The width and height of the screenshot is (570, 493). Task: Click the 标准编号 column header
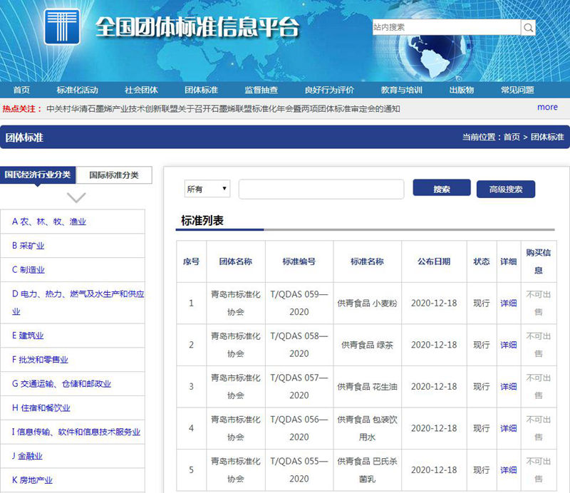299,261
